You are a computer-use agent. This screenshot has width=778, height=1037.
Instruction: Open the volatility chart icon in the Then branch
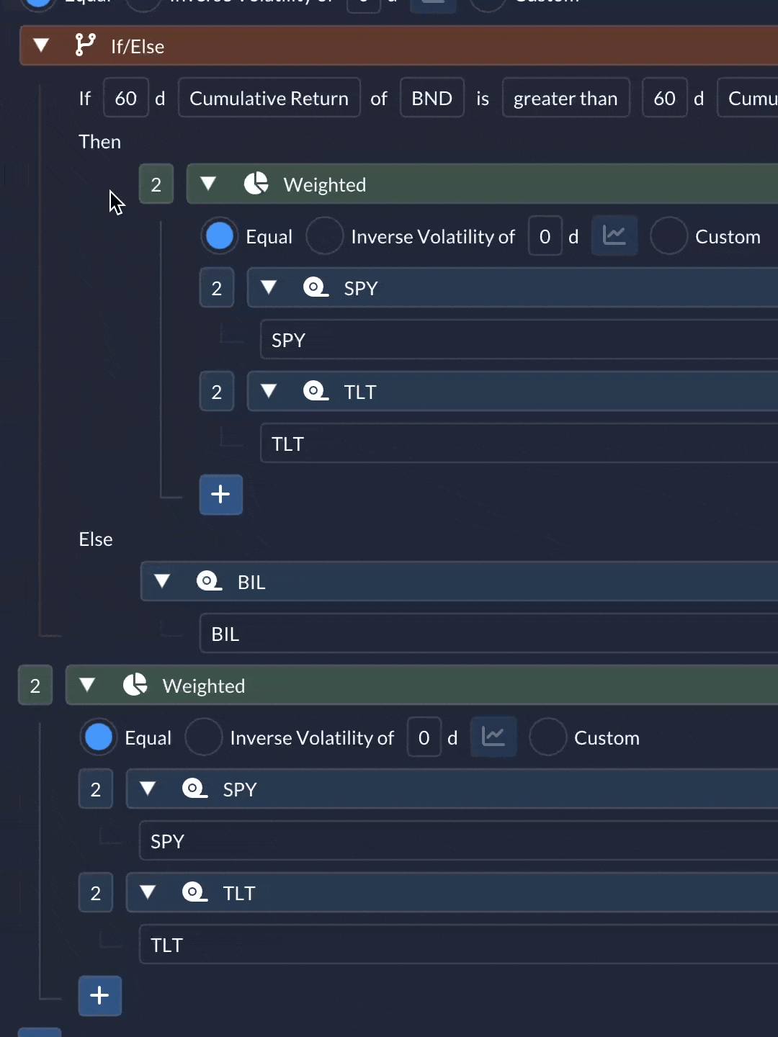tap(614, 235)
